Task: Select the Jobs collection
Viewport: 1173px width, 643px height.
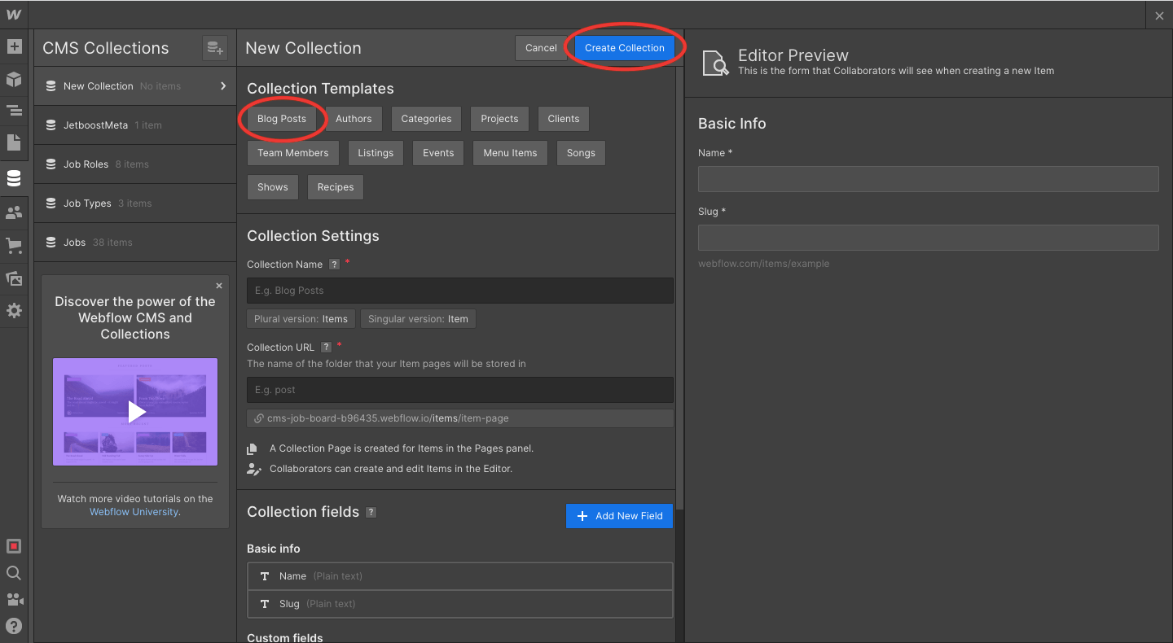Action: tap(74, 242)
